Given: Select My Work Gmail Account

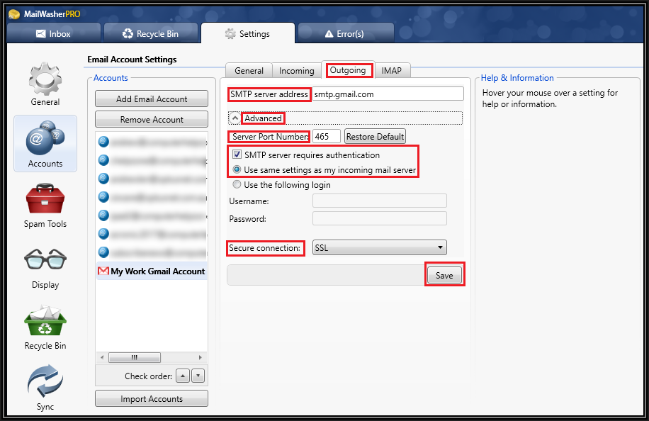Looking at the screenshot, I should (152, 271).
